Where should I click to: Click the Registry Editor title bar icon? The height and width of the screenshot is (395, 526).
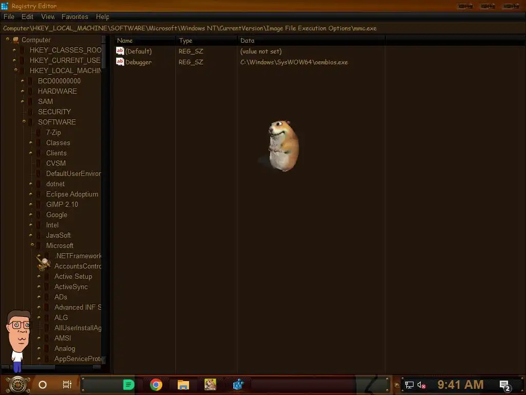click(x=4, y=6)
